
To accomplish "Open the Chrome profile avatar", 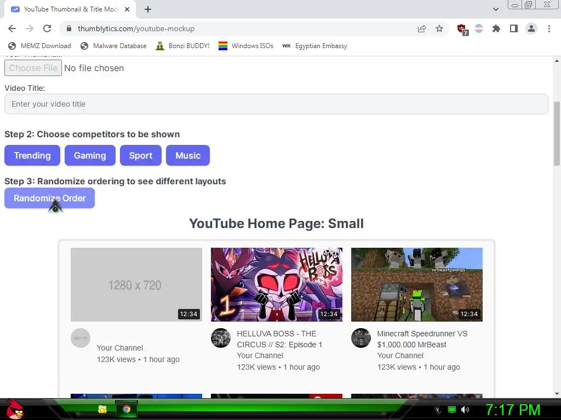I will (531, 28).
